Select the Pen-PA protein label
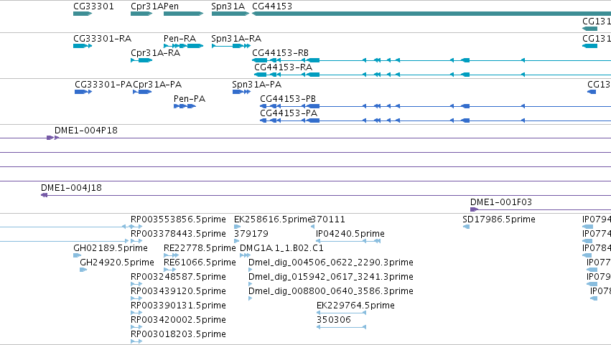Screen dimensions: 611x345 pyautogui.click(x=190, y=99)
